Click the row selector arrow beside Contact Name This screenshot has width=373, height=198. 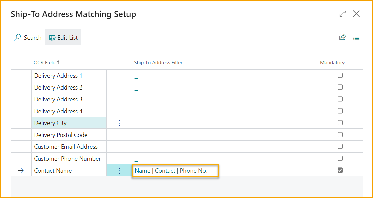click(x=21, y=171)
